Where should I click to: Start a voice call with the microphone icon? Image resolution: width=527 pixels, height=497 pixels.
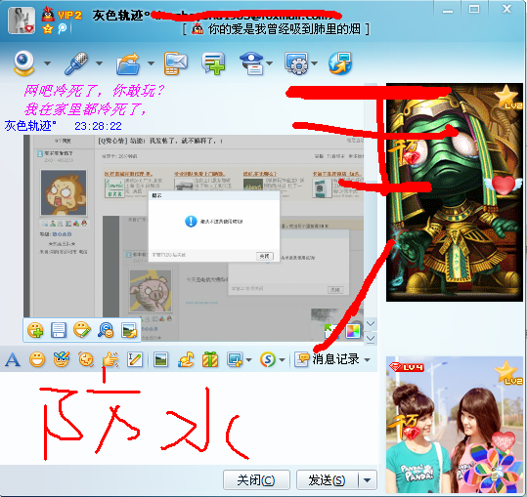pos(76,62)
